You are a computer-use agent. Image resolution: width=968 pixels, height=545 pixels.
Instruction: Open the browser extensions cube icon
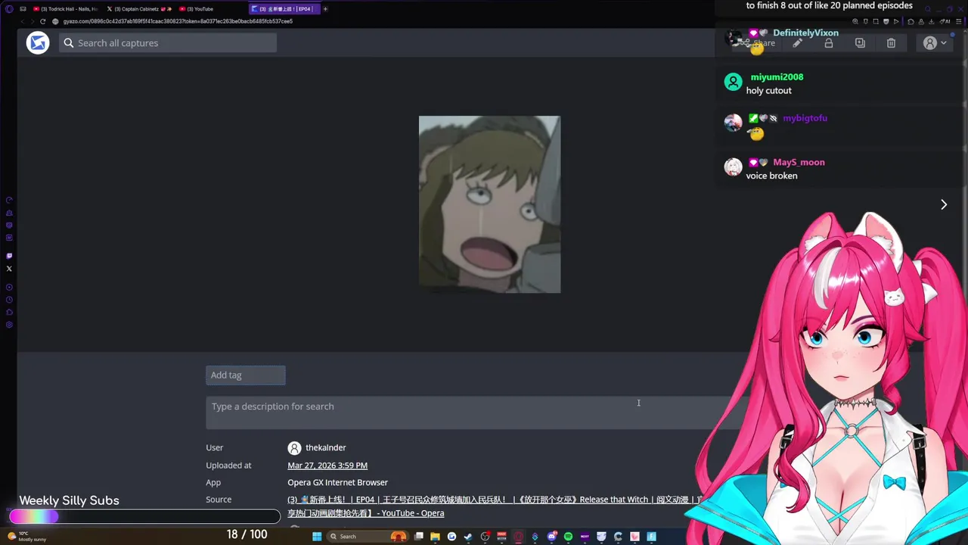(911, 21)
